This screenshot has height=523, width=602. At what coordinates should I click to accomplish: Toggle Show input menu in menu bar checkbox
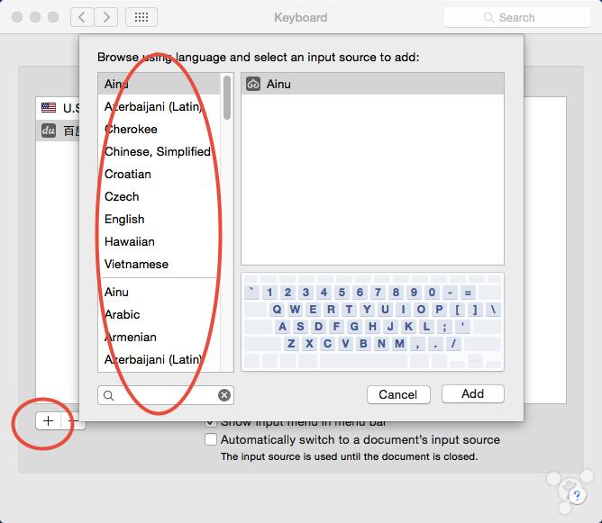pos(211,422)
